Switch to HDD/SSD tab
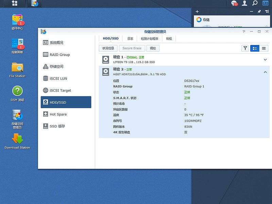This screenshot has width=272, height=204. click(x=111, y=38)
